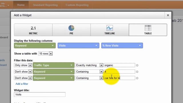This screenshot has width=183, height=103.
Task: Open the Exactly matching condition dropdown
Action: click(x=89, y=65)
